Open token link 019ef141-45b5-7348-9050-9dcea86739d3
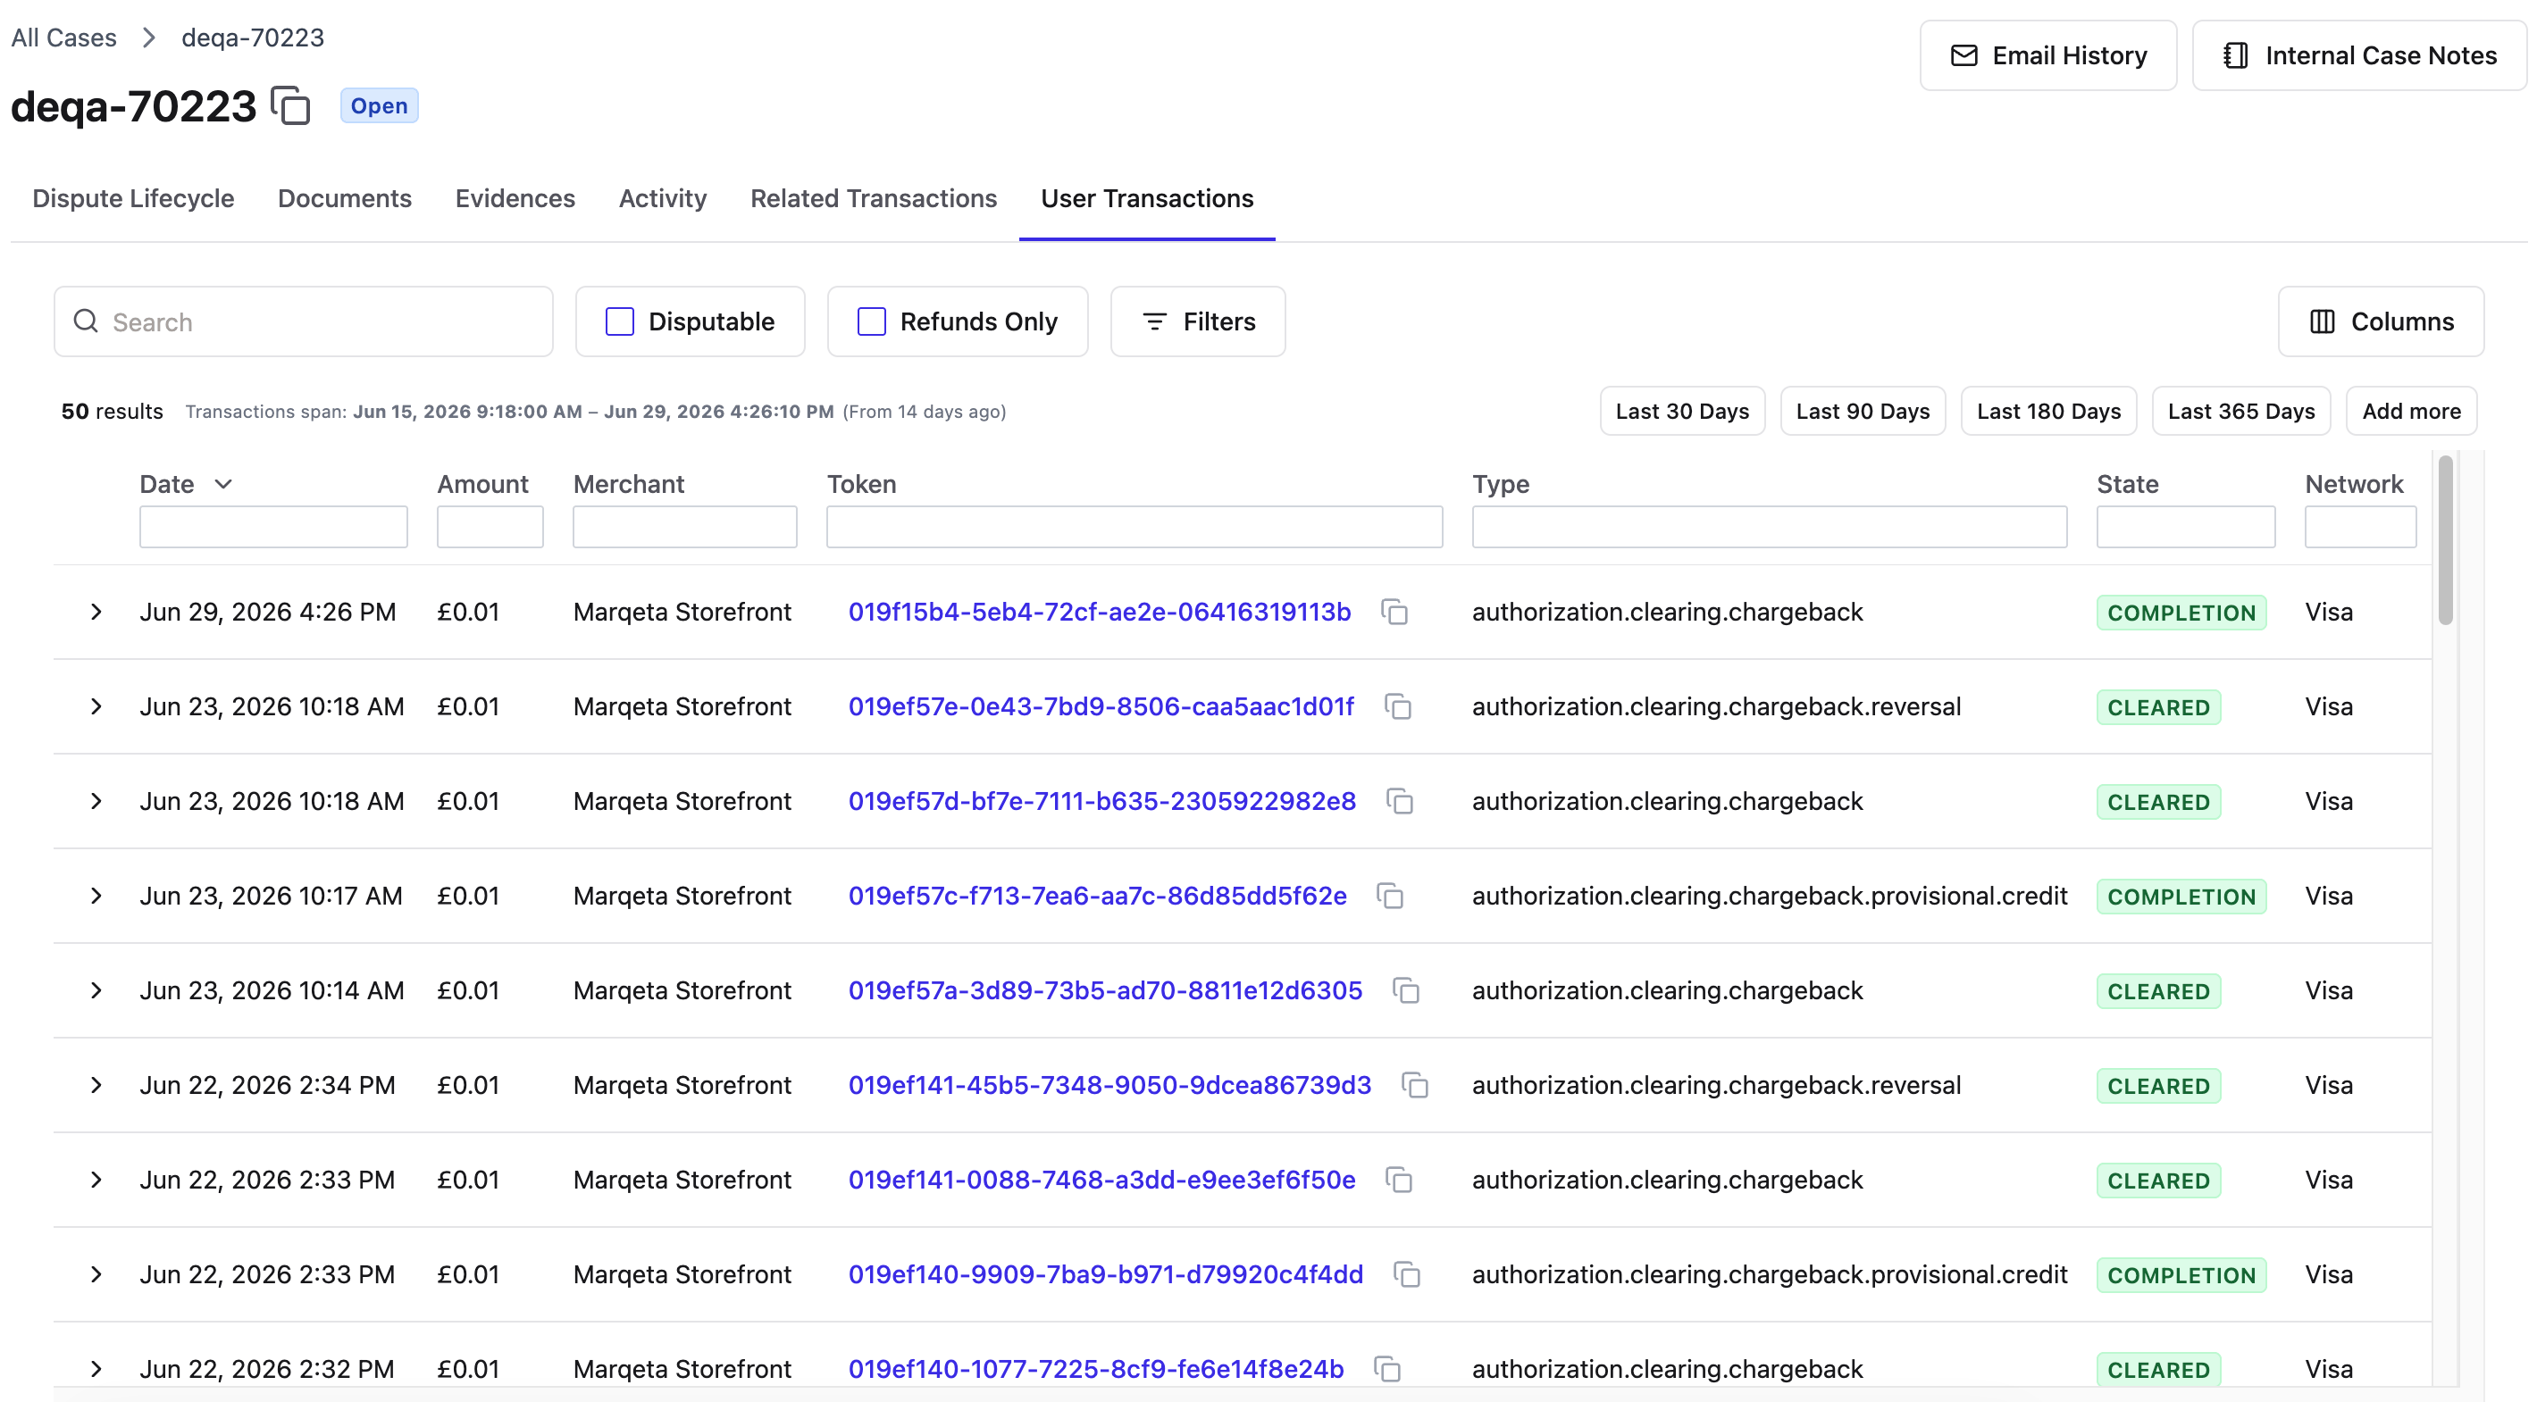 click(1109, 1085)
